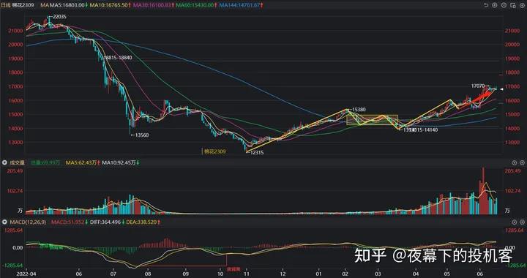The image size is (527, 278).
Task: Click the outermost round icon on the MACD panel header
Action: (523, 222)
